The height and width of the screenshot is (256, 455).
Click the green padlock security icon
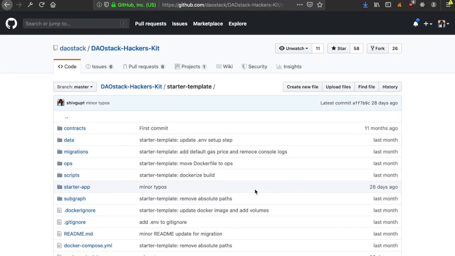coord(113,5)
